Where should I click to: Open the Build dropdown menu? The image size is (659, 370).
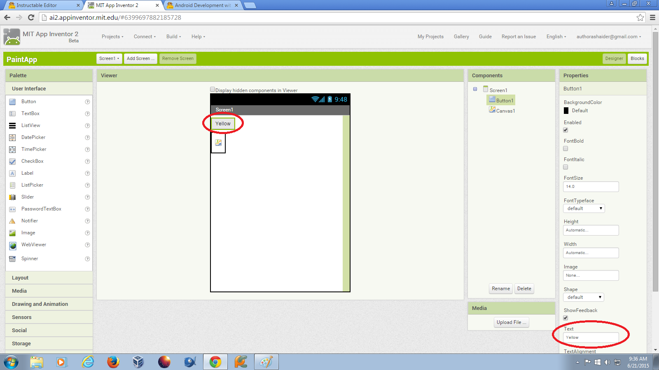tap(173, 37)
